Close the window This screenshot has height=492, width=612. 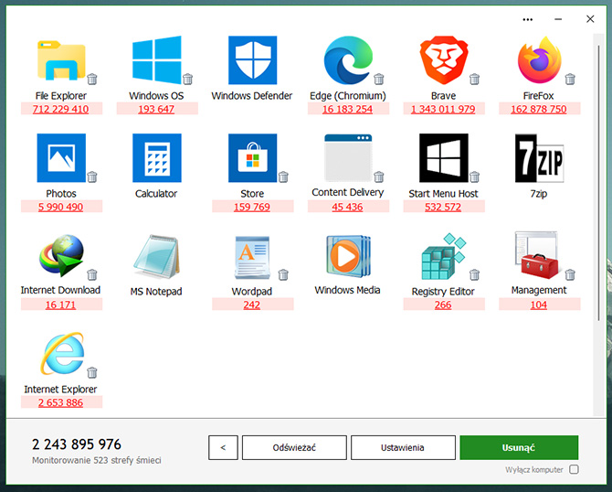point(590,19)
